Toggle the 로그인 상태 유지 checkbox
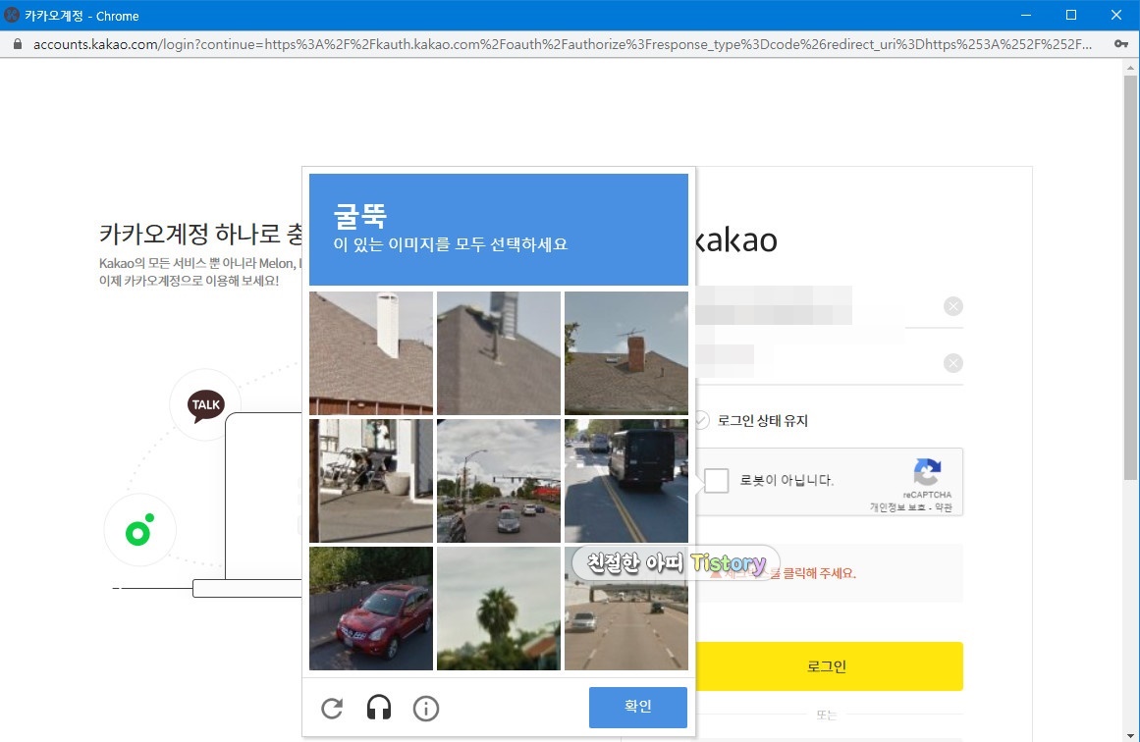The image size is (1140, 742). 701,420
